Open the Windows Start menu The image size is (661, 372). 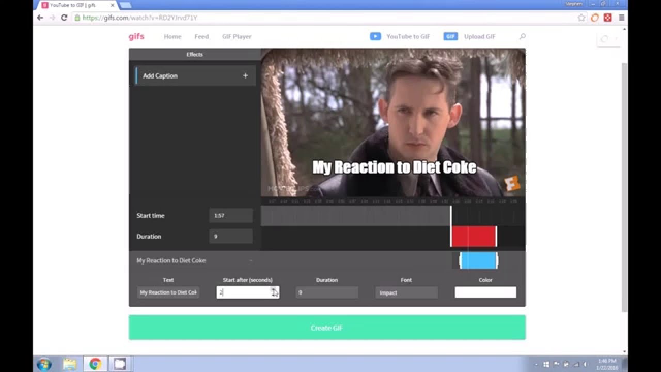[44, 364]
